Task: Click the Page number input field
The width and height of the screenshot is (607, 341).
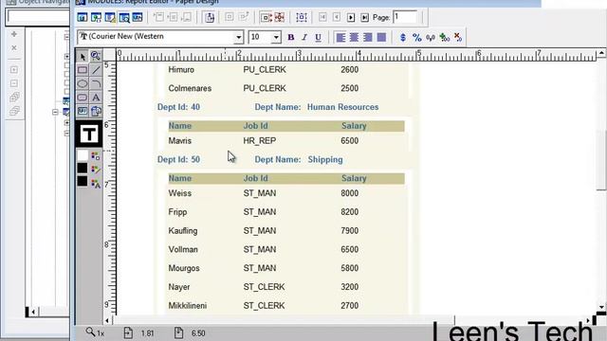Action: tap(405, 17)
